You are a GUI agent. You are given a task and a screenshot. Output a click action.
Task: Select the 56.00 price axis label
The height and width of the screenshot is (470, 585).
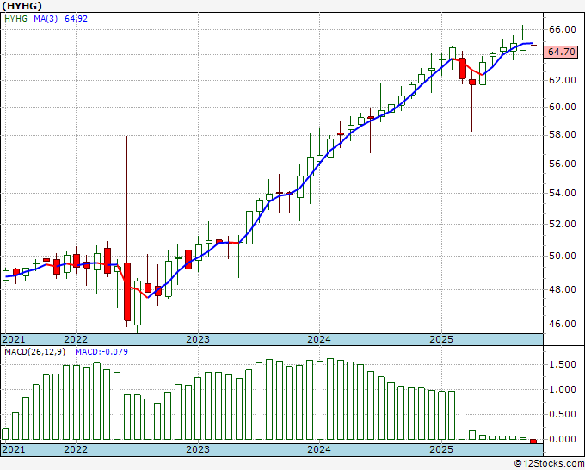click(562, 164)
